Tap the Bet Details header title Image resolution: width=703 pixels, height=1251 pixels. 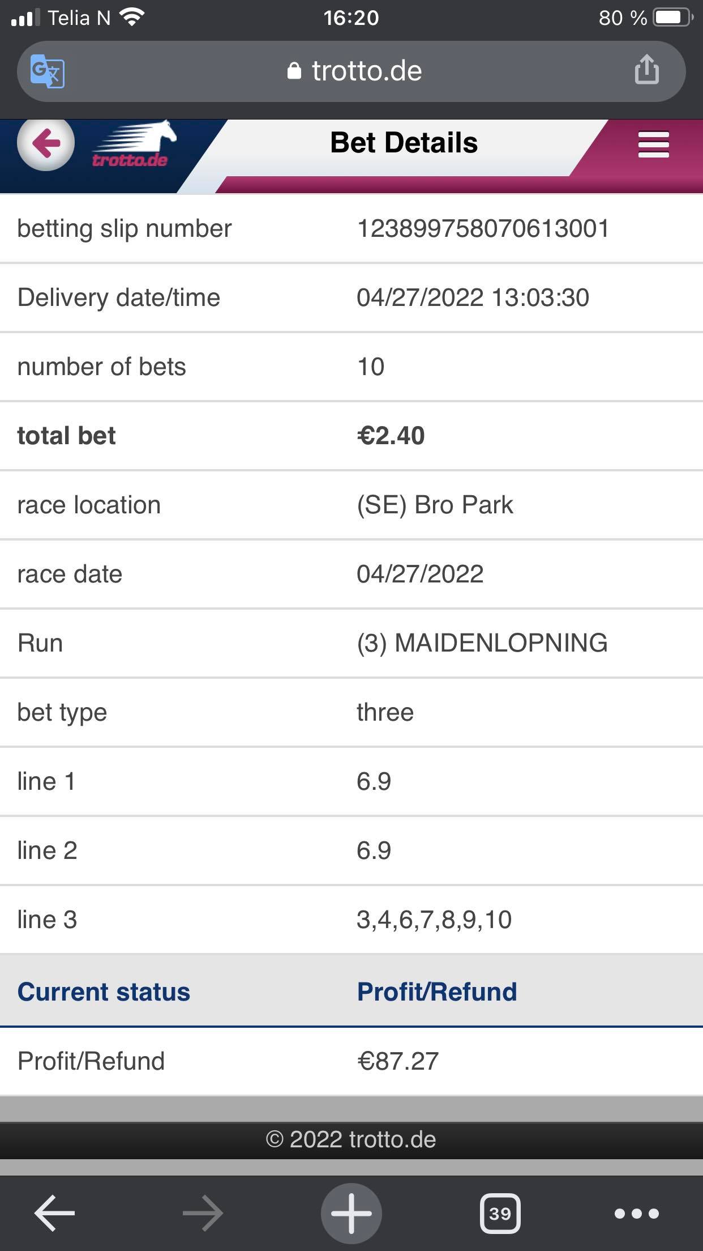404,142
